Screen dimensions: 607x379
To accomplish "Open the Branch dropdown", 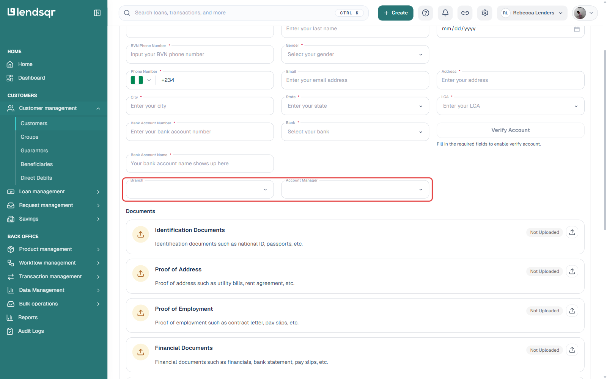I will tap(200, 189).
